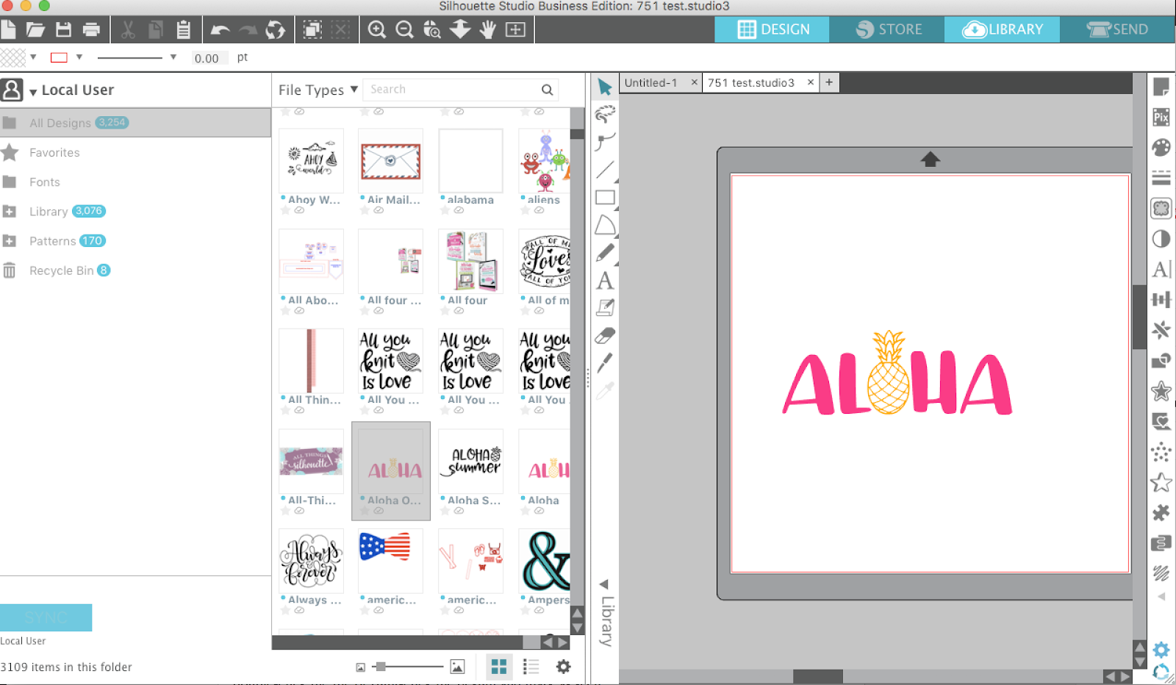
Task: Toggle favorite star on Ahoy World design
Action: click(x=286, y=210)
